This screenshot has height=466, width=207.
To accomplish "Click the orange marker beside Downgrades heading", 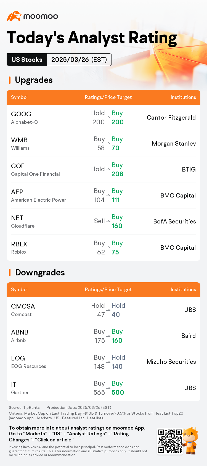I will pyautogui.click(x=10, y=272).
